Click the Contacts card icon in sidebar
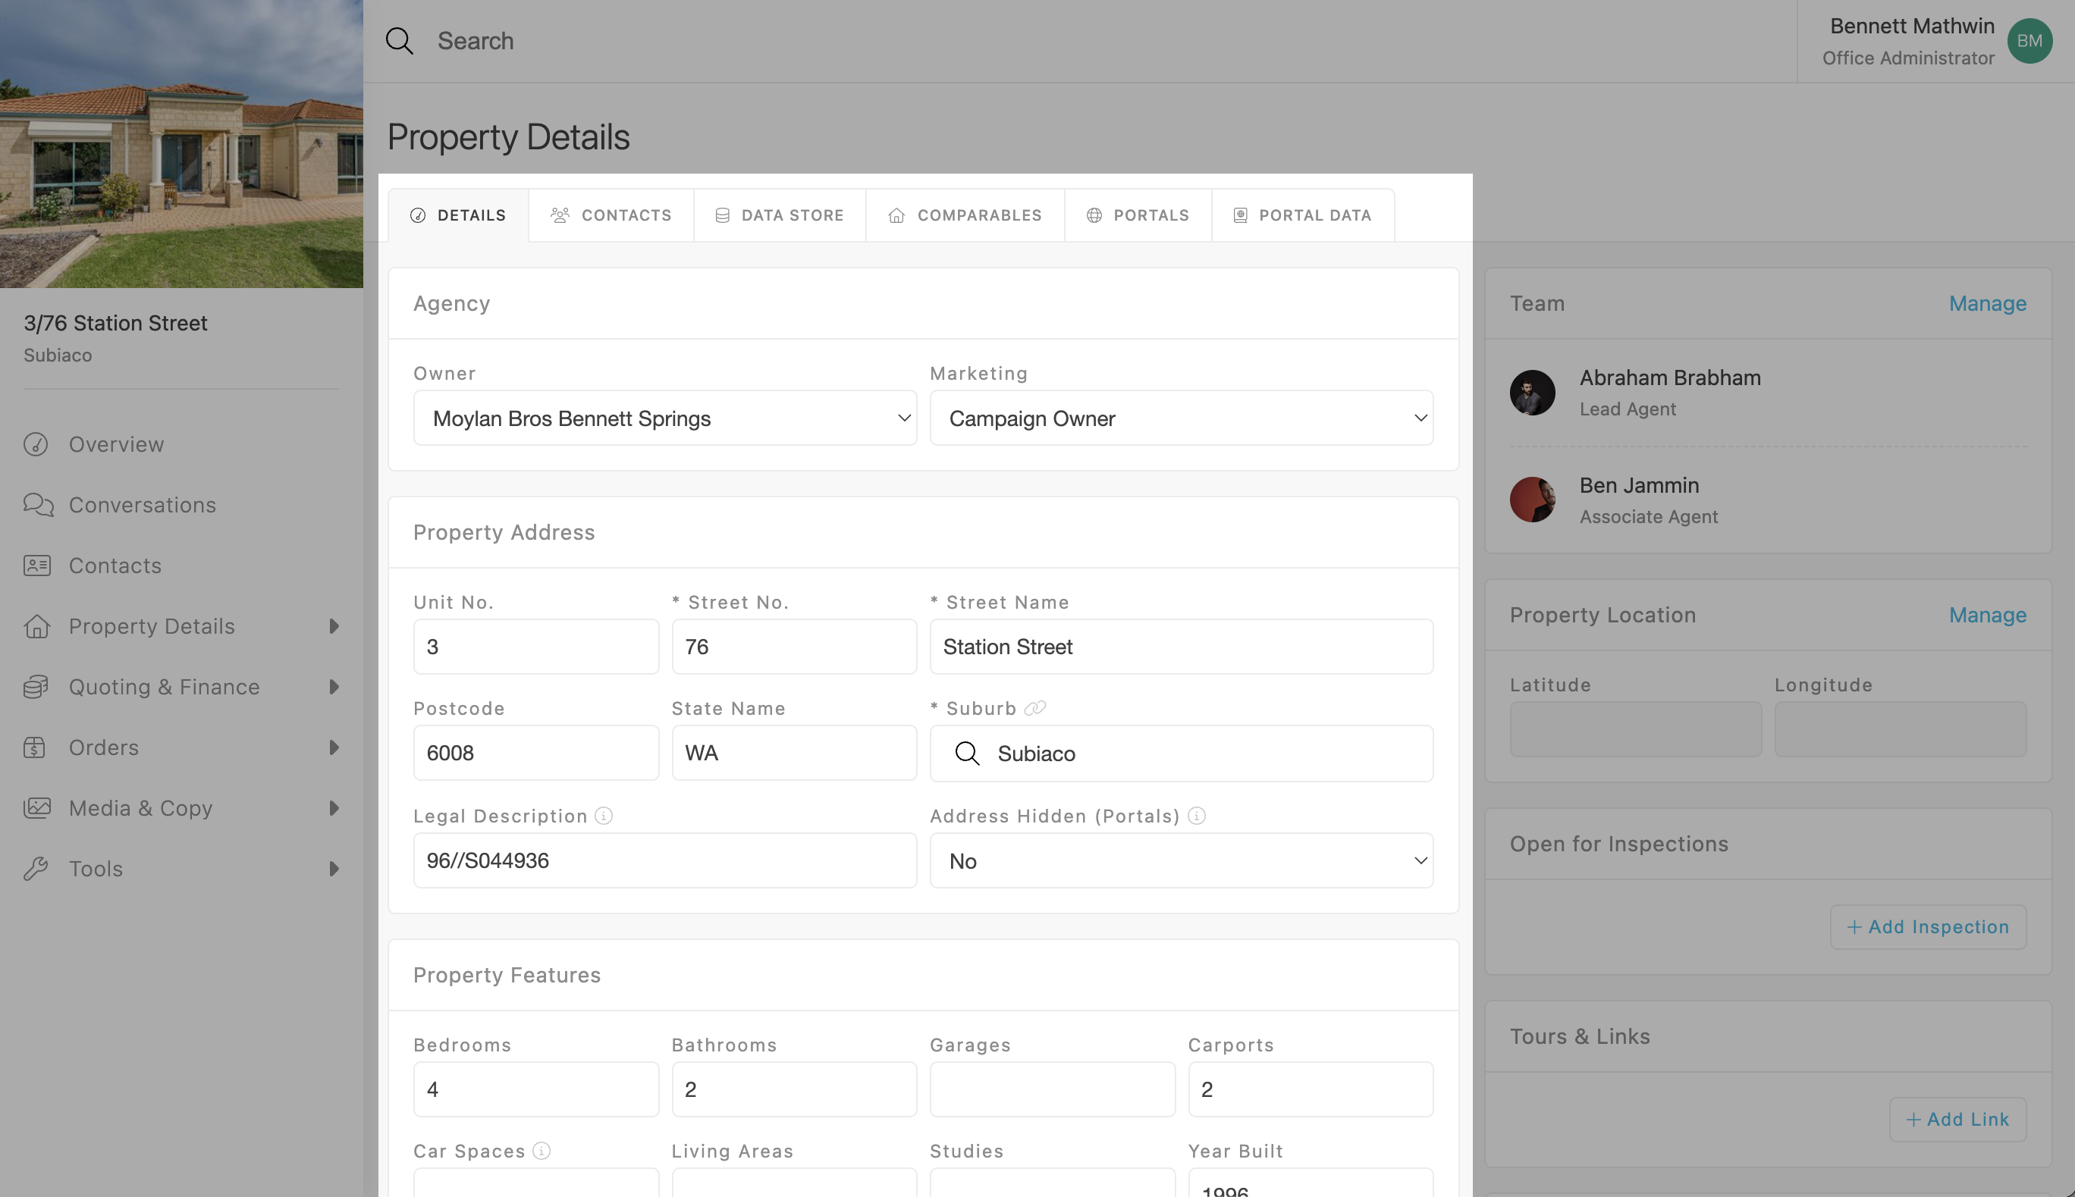This screenshot has width=2075, height=1197. tap(37, 566)
